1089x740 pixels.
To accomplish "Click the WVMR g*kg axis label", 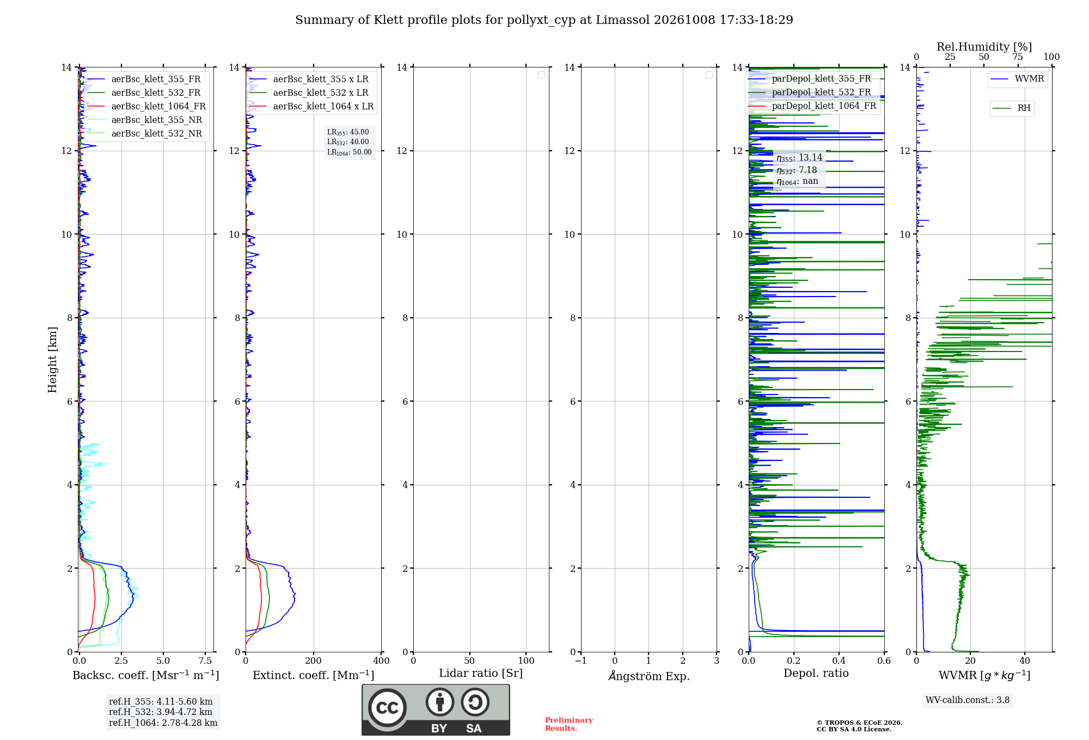I will 984,675.
